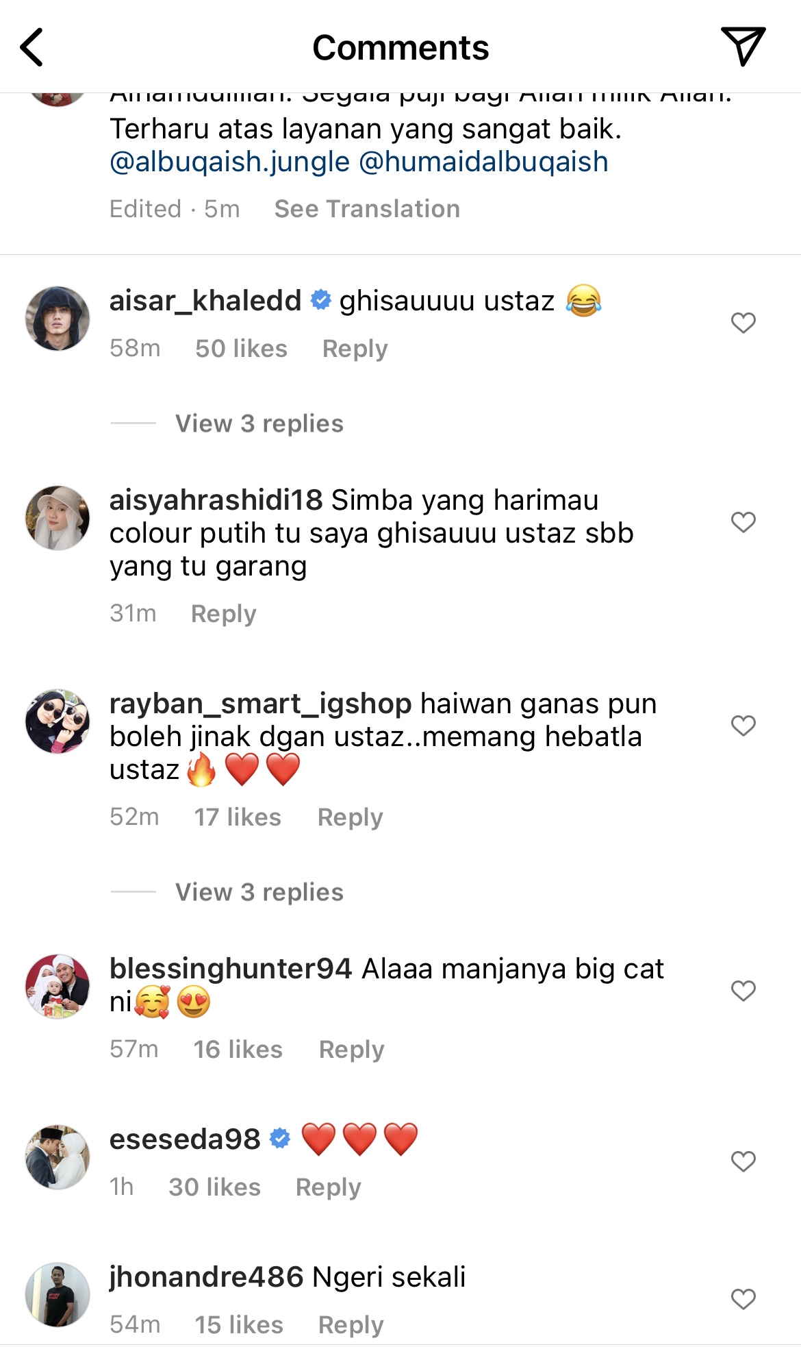Tap the heart beside jhonandre486's comment
Image resolution: width=801 pixels, height=1347 pixels.
(743, 1299)
